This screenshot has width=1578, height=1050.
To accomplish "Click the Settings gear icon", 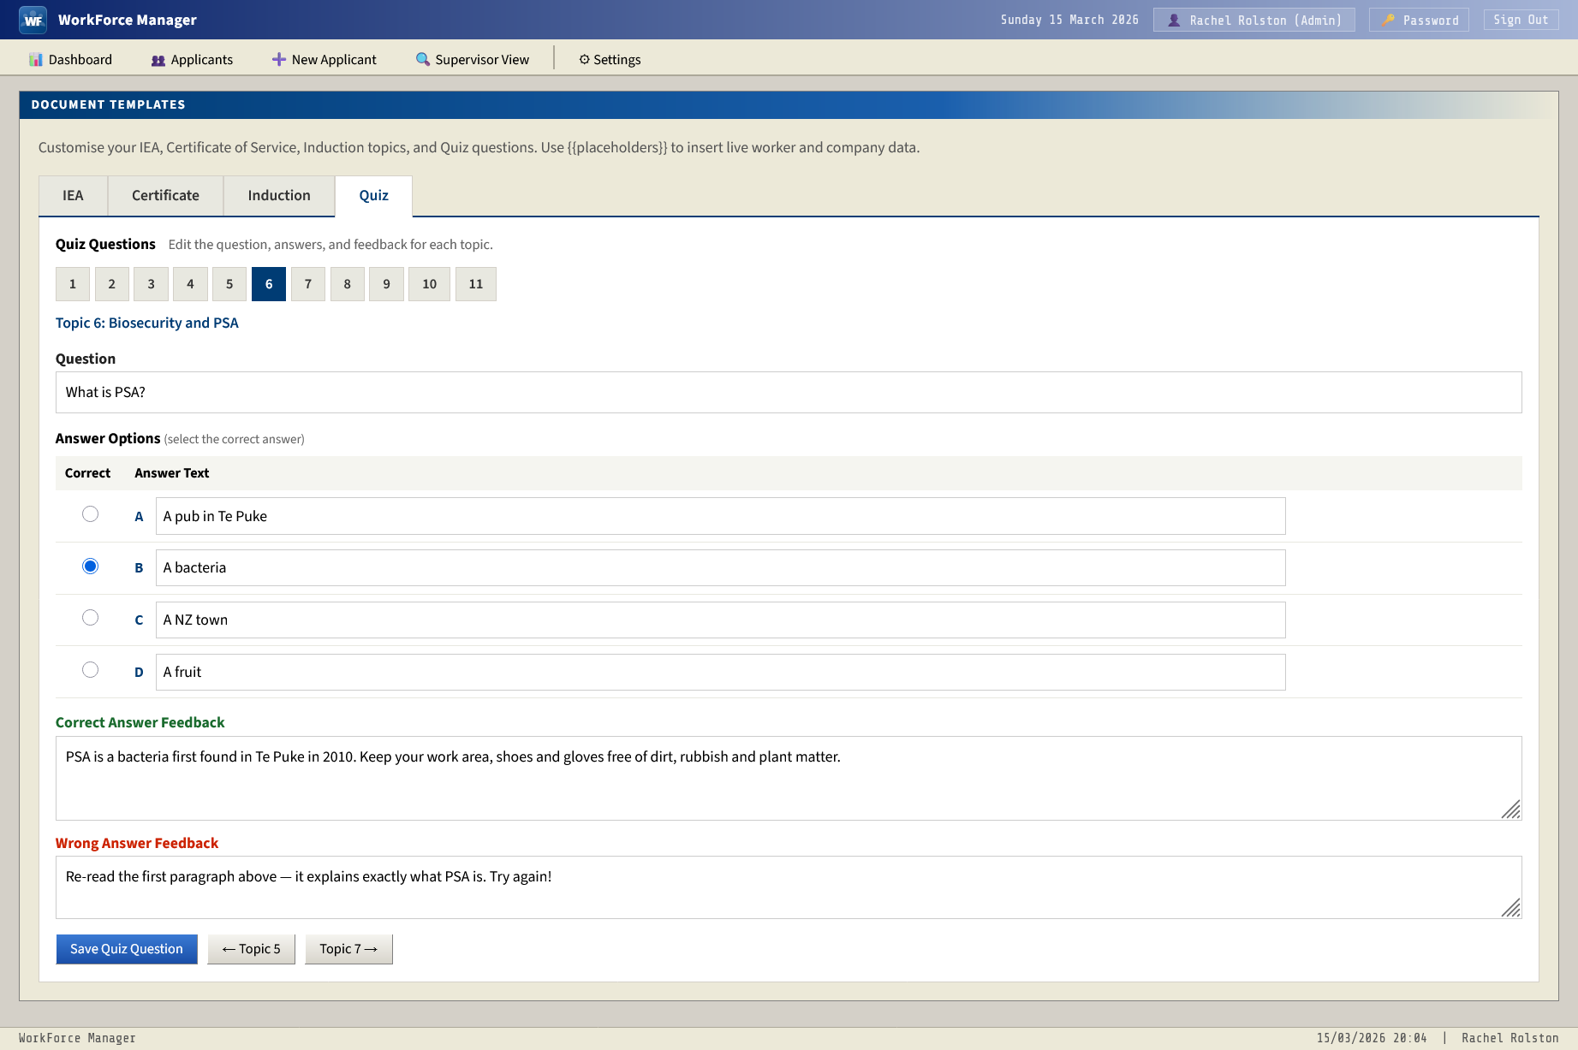I will click(585, 59).
